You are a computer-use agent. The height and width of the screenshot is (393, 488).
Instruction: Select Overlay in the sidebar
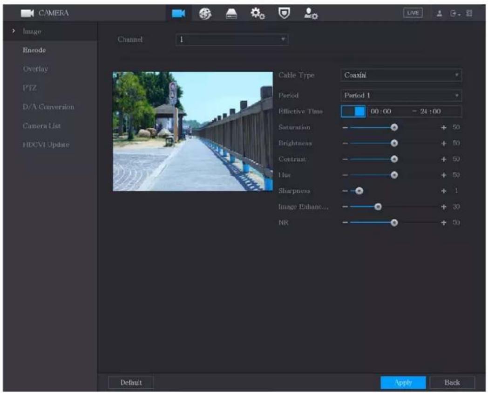(x=35, y=69)
